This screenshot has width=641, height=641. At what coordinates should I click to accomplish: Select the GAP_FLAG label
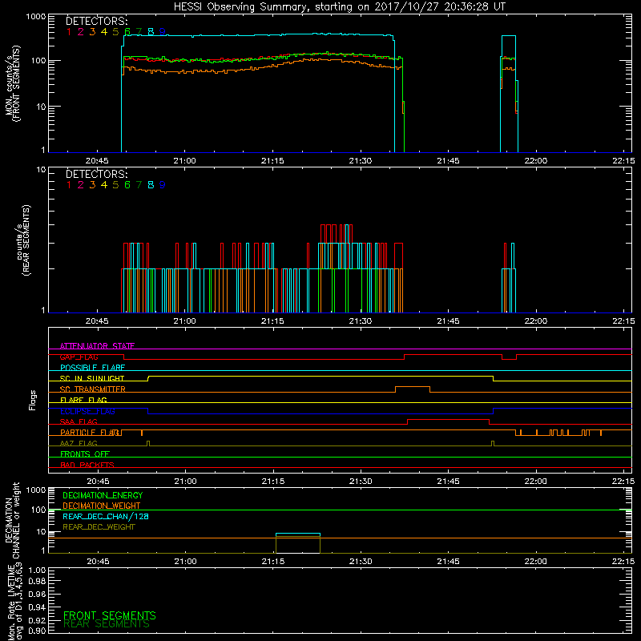click(x=79, y=357)
